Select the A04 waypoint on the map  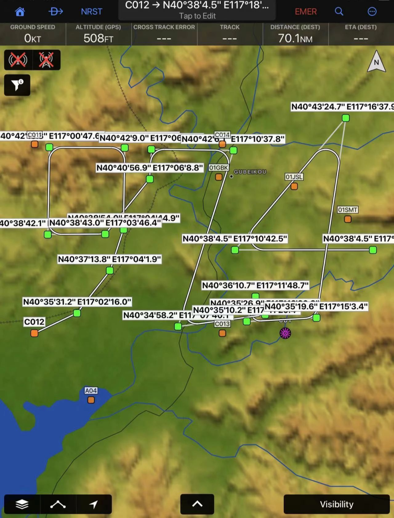91,400
